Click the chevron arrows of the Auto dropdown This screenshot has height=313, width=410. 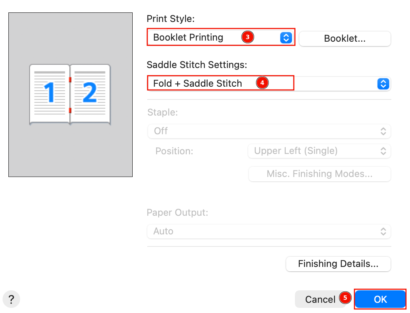click(383, 231)
